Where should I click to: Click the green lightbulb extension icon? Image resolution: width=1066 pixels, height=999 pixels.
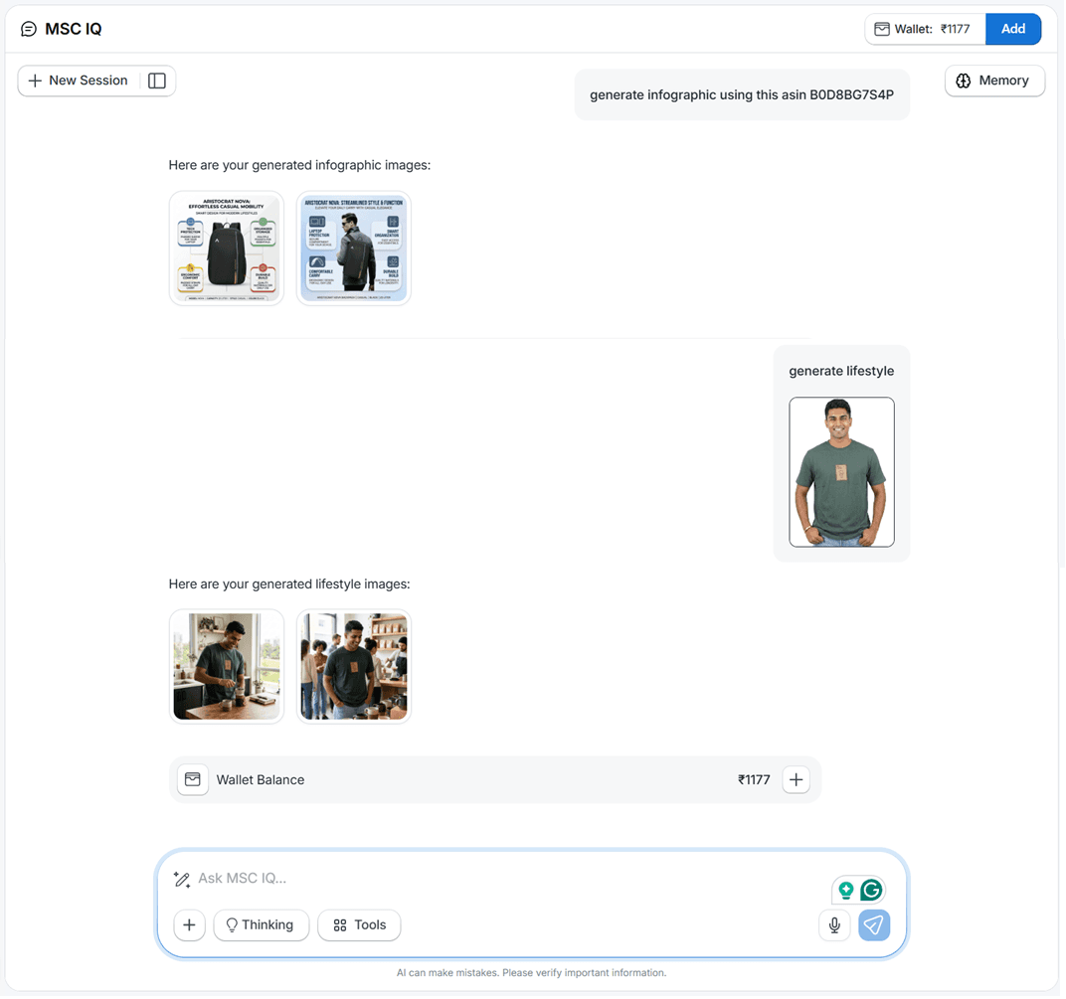(845, 890)
